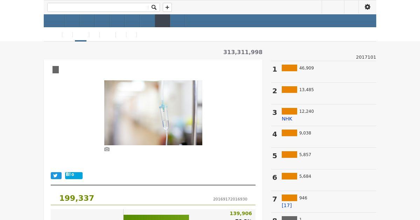Click the camera icon below the photo
Screen dimensions: 420x220
107,149
